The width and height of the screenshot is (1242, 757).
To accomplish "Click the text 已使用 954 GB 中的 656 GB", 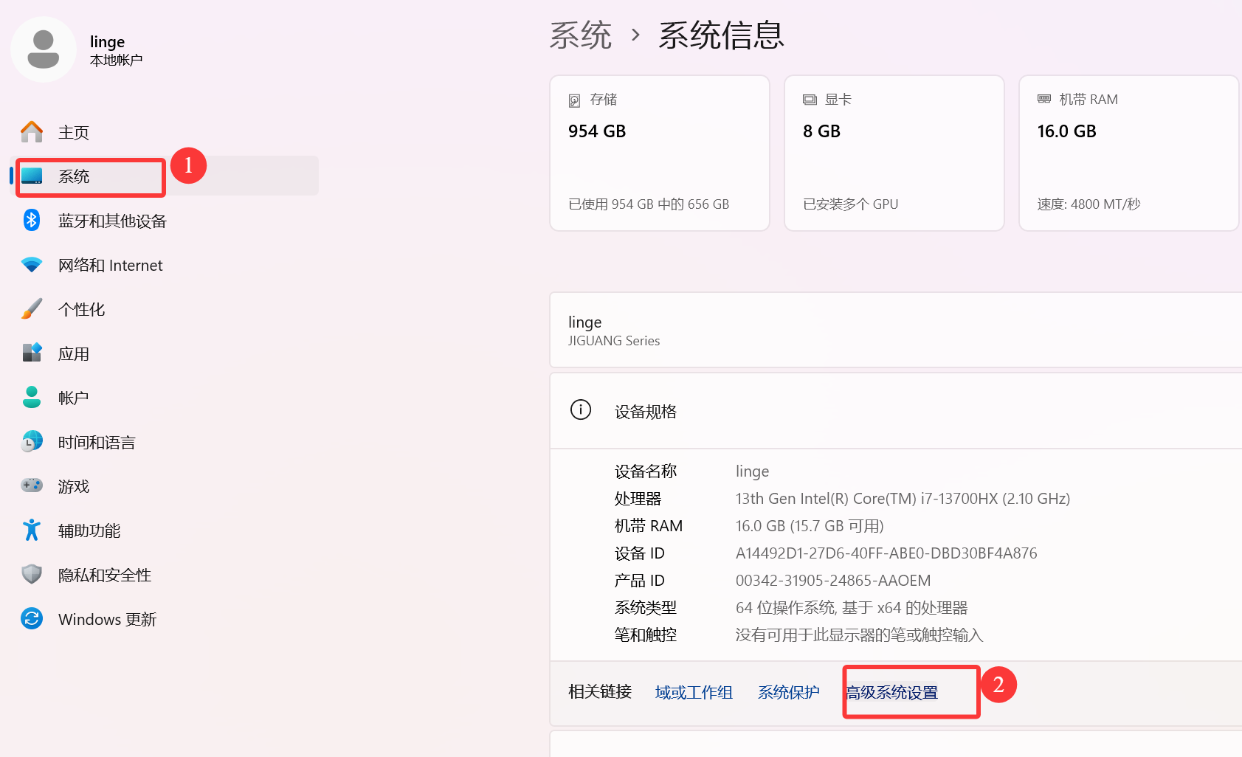I will 649,204.
